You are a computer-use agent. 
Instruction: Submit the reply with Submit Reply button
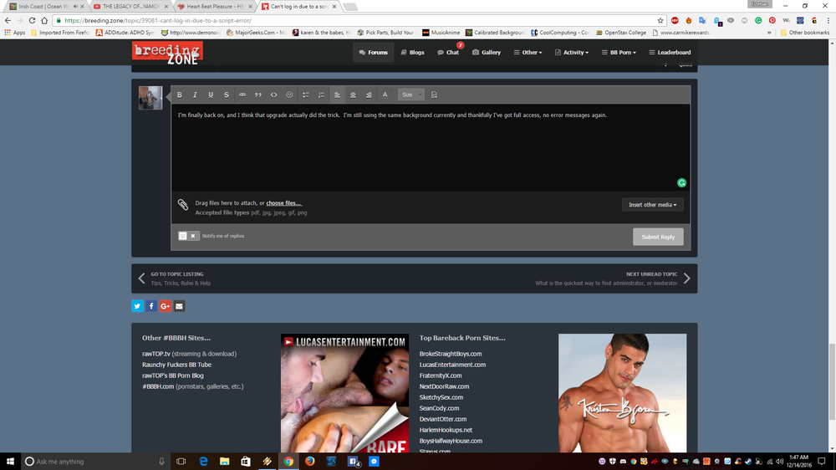[x=658, y=237]
